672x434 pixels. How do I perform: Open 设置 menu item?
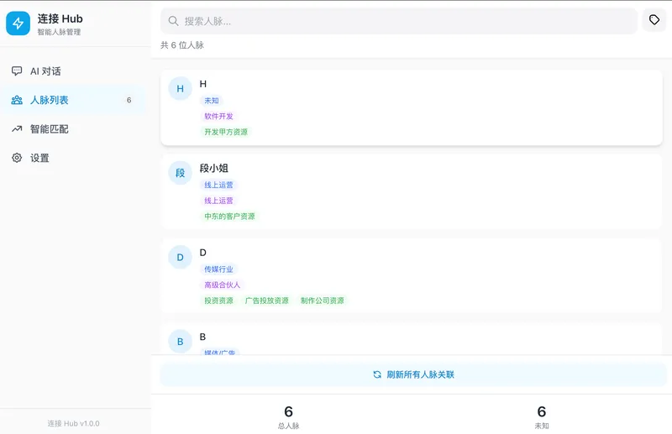(73, 158)
